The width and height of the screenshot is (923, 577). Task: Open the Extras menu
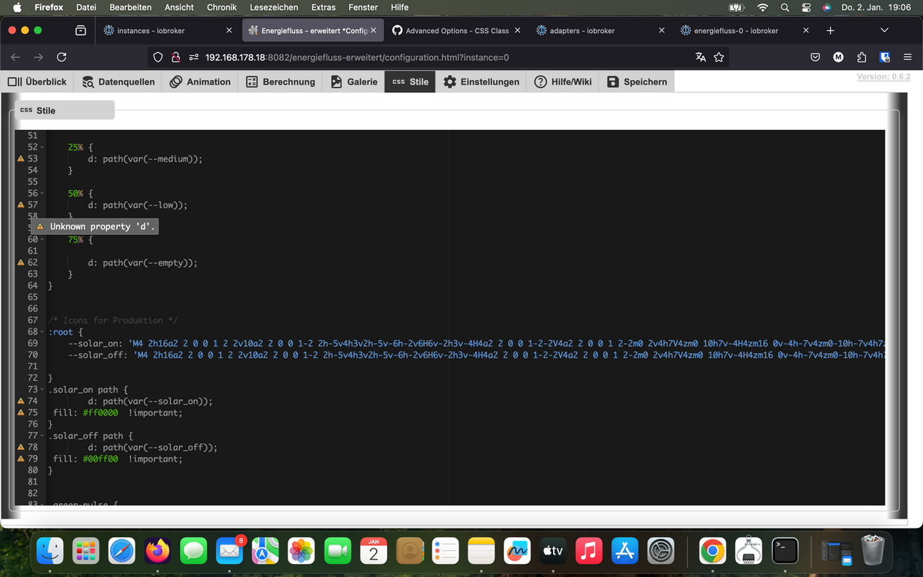[323, 8]
